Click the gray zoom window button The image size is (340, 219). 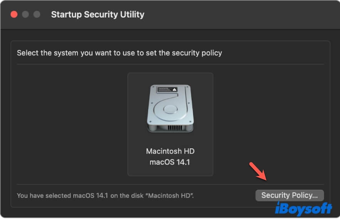point(37,15)
